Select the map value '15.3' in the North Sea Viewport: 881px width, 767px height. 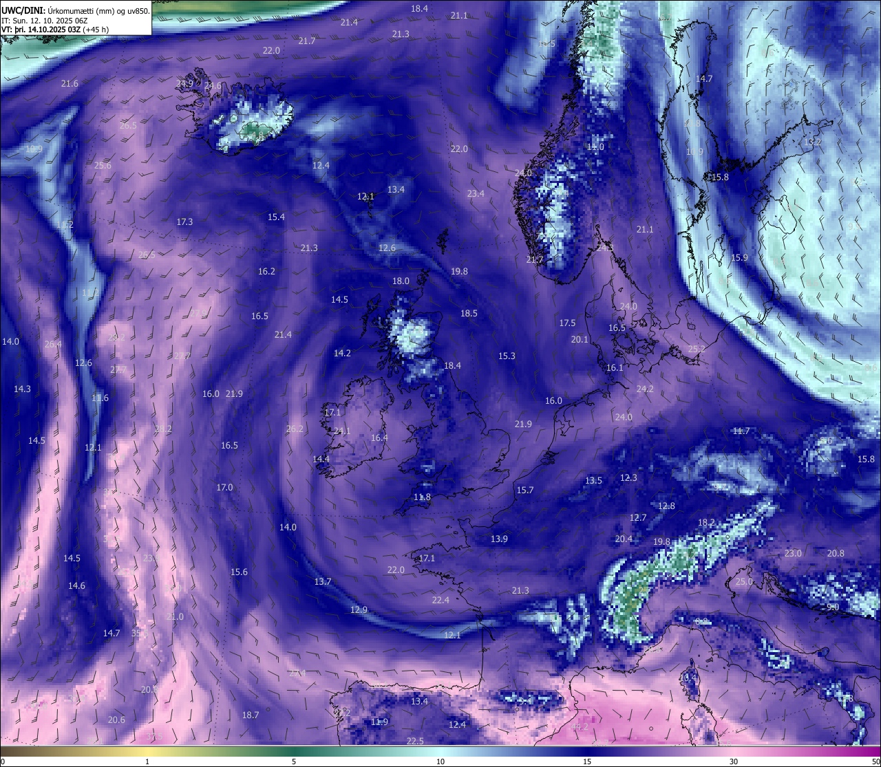(x=507, y=356)
